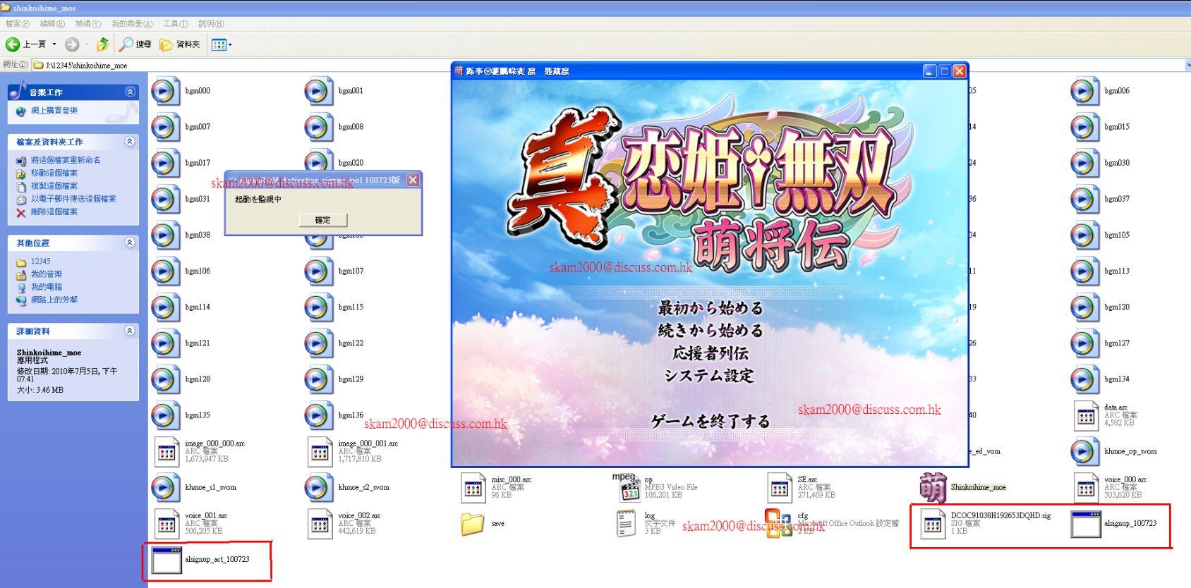Minimize the game window
This screenshot has width=1191, height=588.
pos(929,71)
